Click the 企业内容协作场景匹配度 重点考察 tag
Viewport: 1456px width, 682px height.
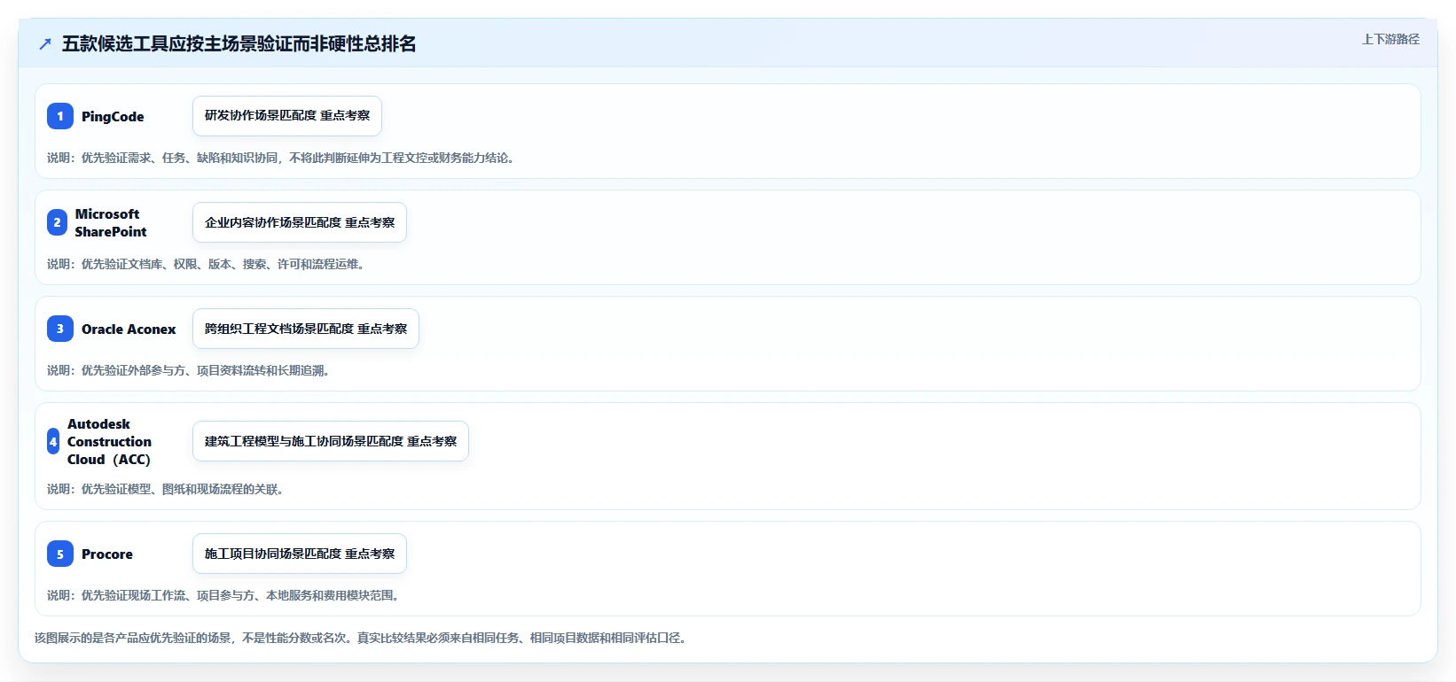300,222
